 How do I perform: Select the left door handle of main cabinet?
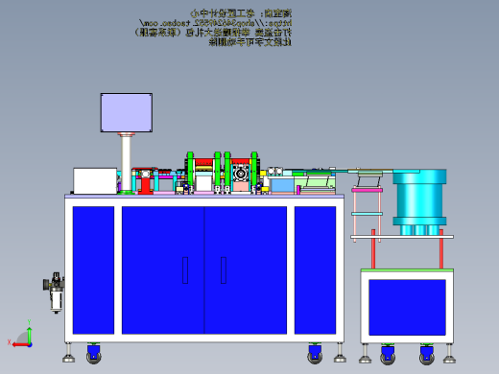coord(185,270)
